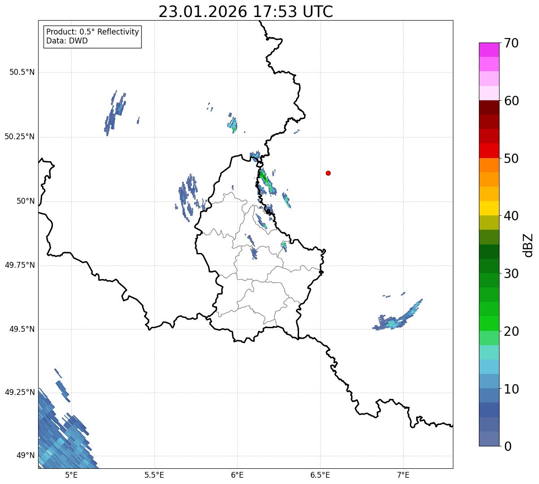Click the yellow colorbar swatch at 40
Viewport: 539px width, 484px height.
coord(489,208)
